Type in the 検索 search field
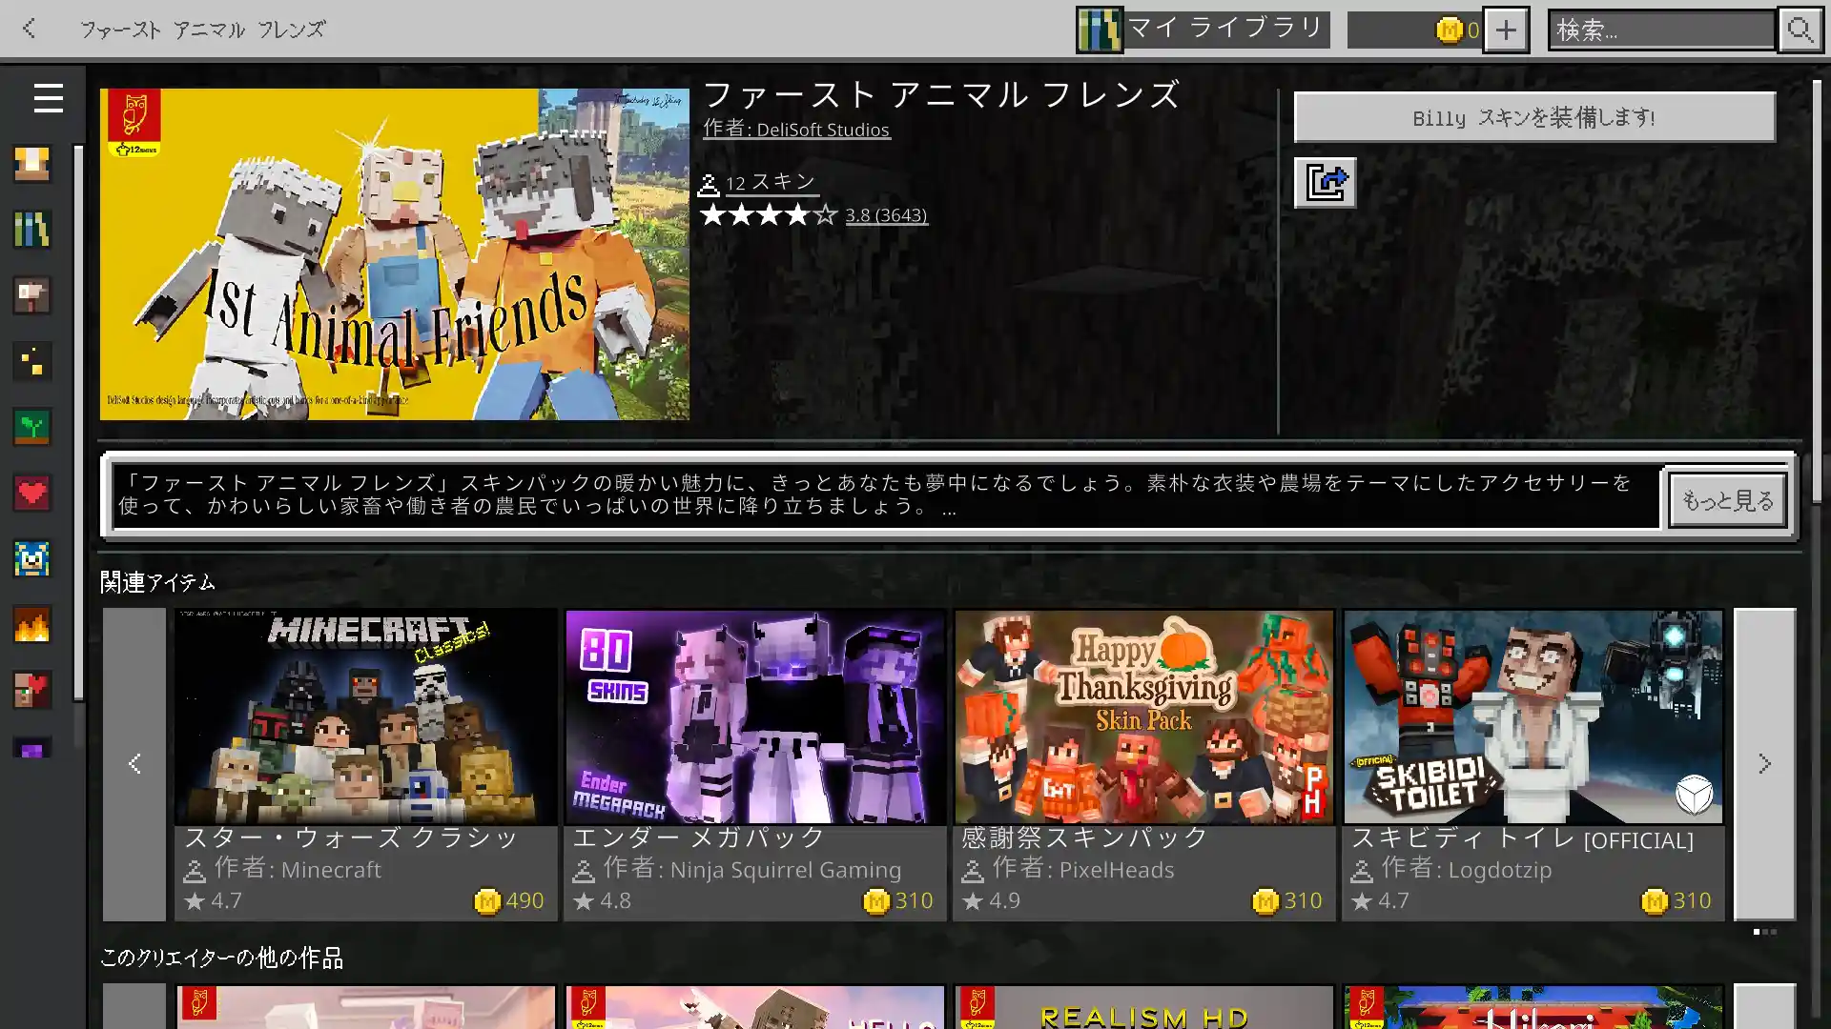 pos(1661,30)
